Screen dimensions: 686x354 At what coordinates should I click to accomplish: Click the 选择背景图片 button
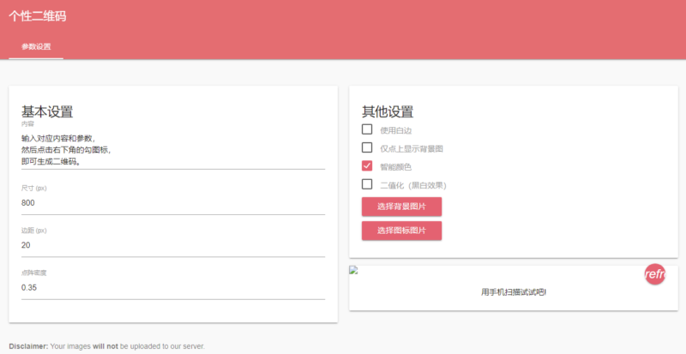click(401, 207)
